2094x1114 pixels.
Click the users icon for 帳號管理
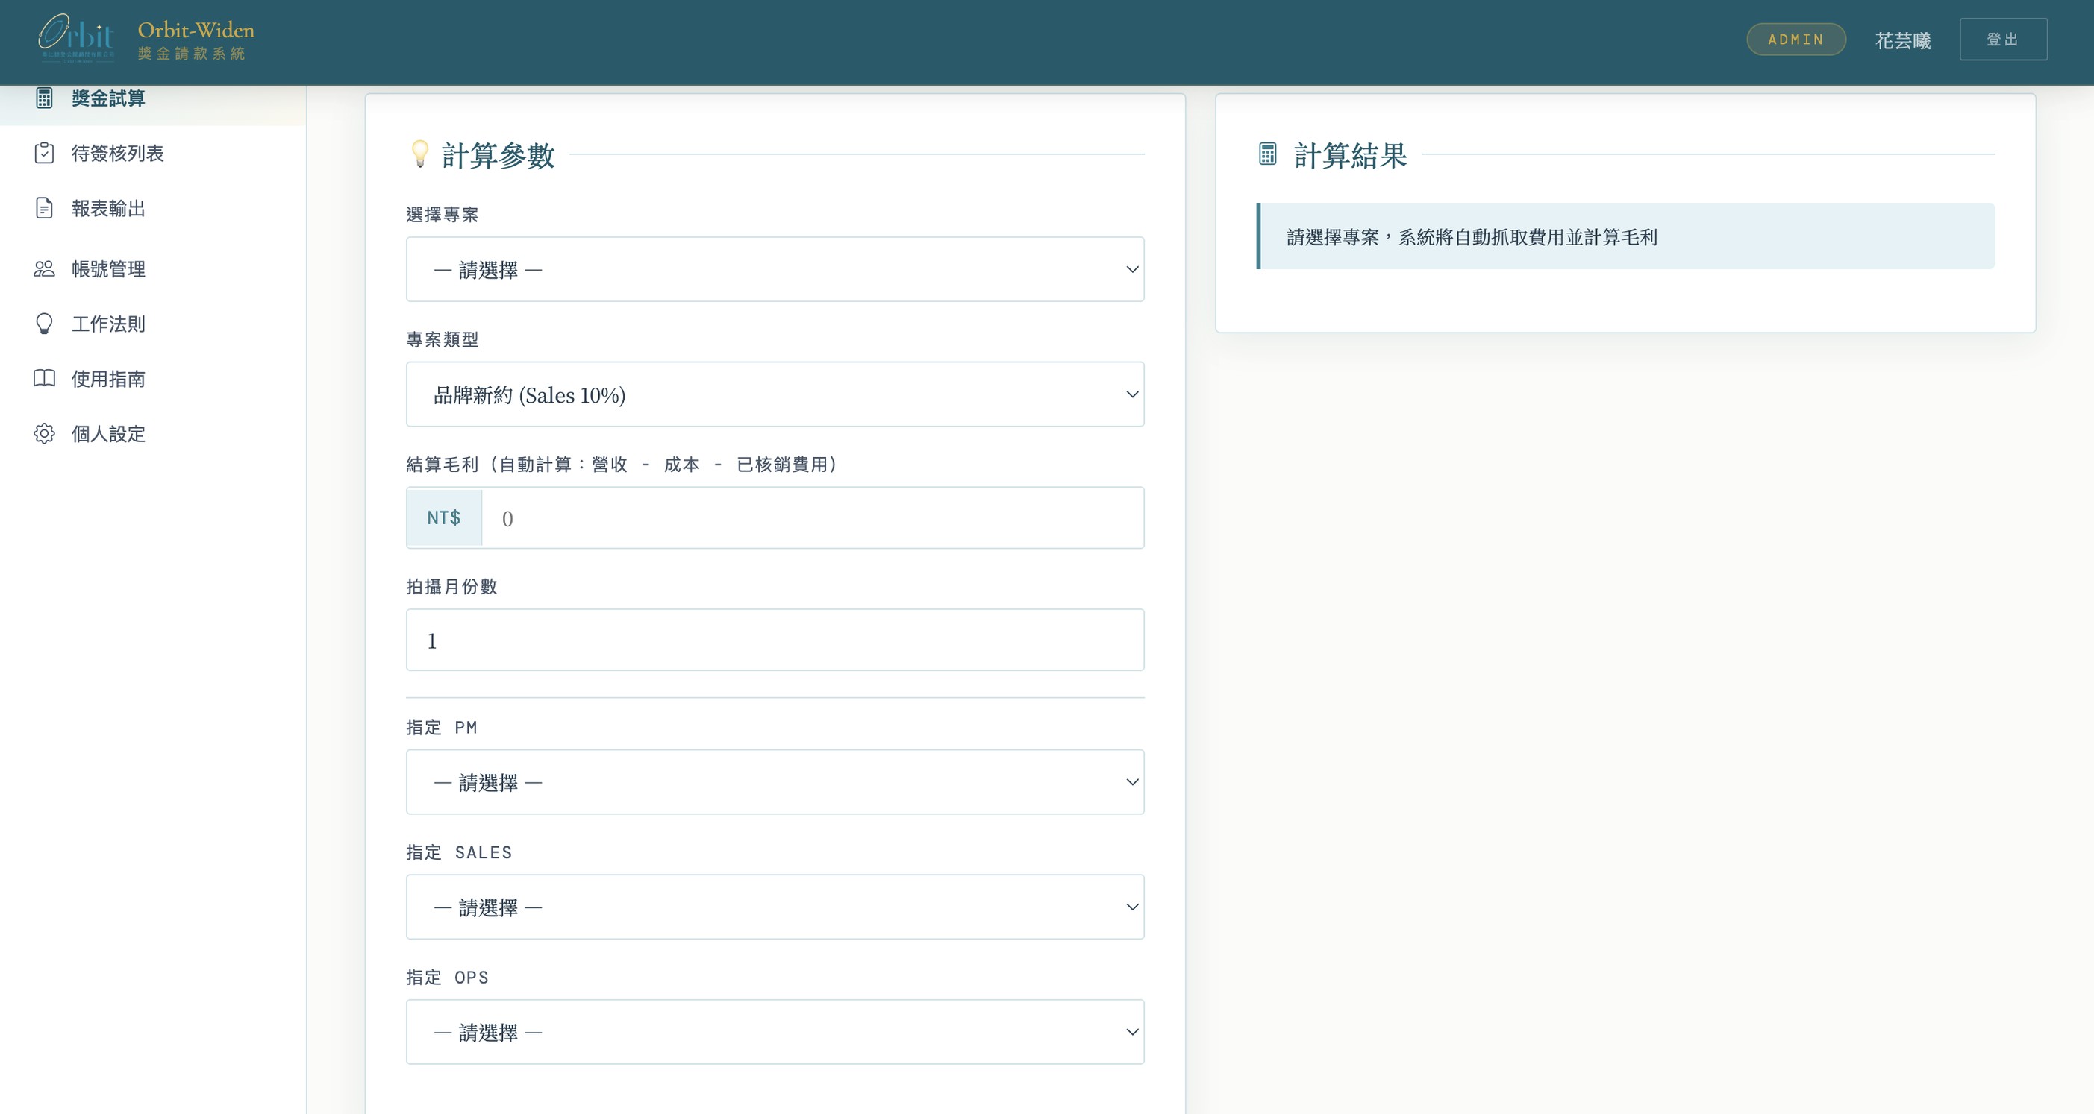[x=44, y=268]
